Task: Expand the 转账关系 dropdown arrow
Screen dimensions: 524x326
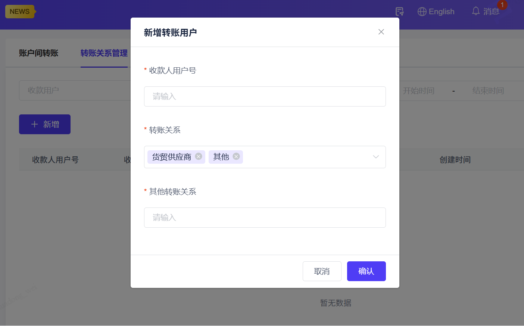Action: click(376, 157)
